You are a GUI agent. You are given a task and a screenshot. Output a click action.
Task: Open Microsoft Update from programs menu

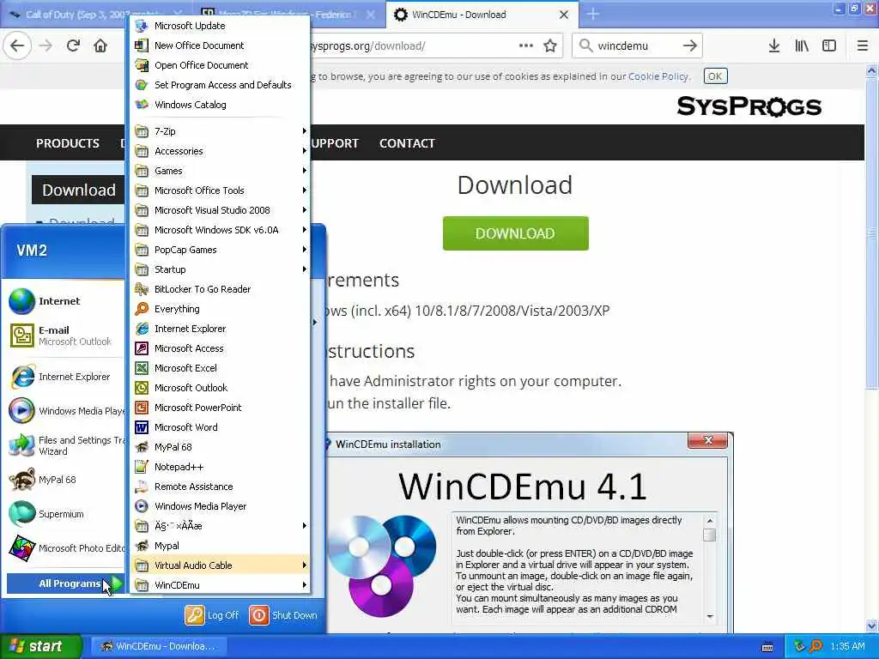[x=220, y=26]
